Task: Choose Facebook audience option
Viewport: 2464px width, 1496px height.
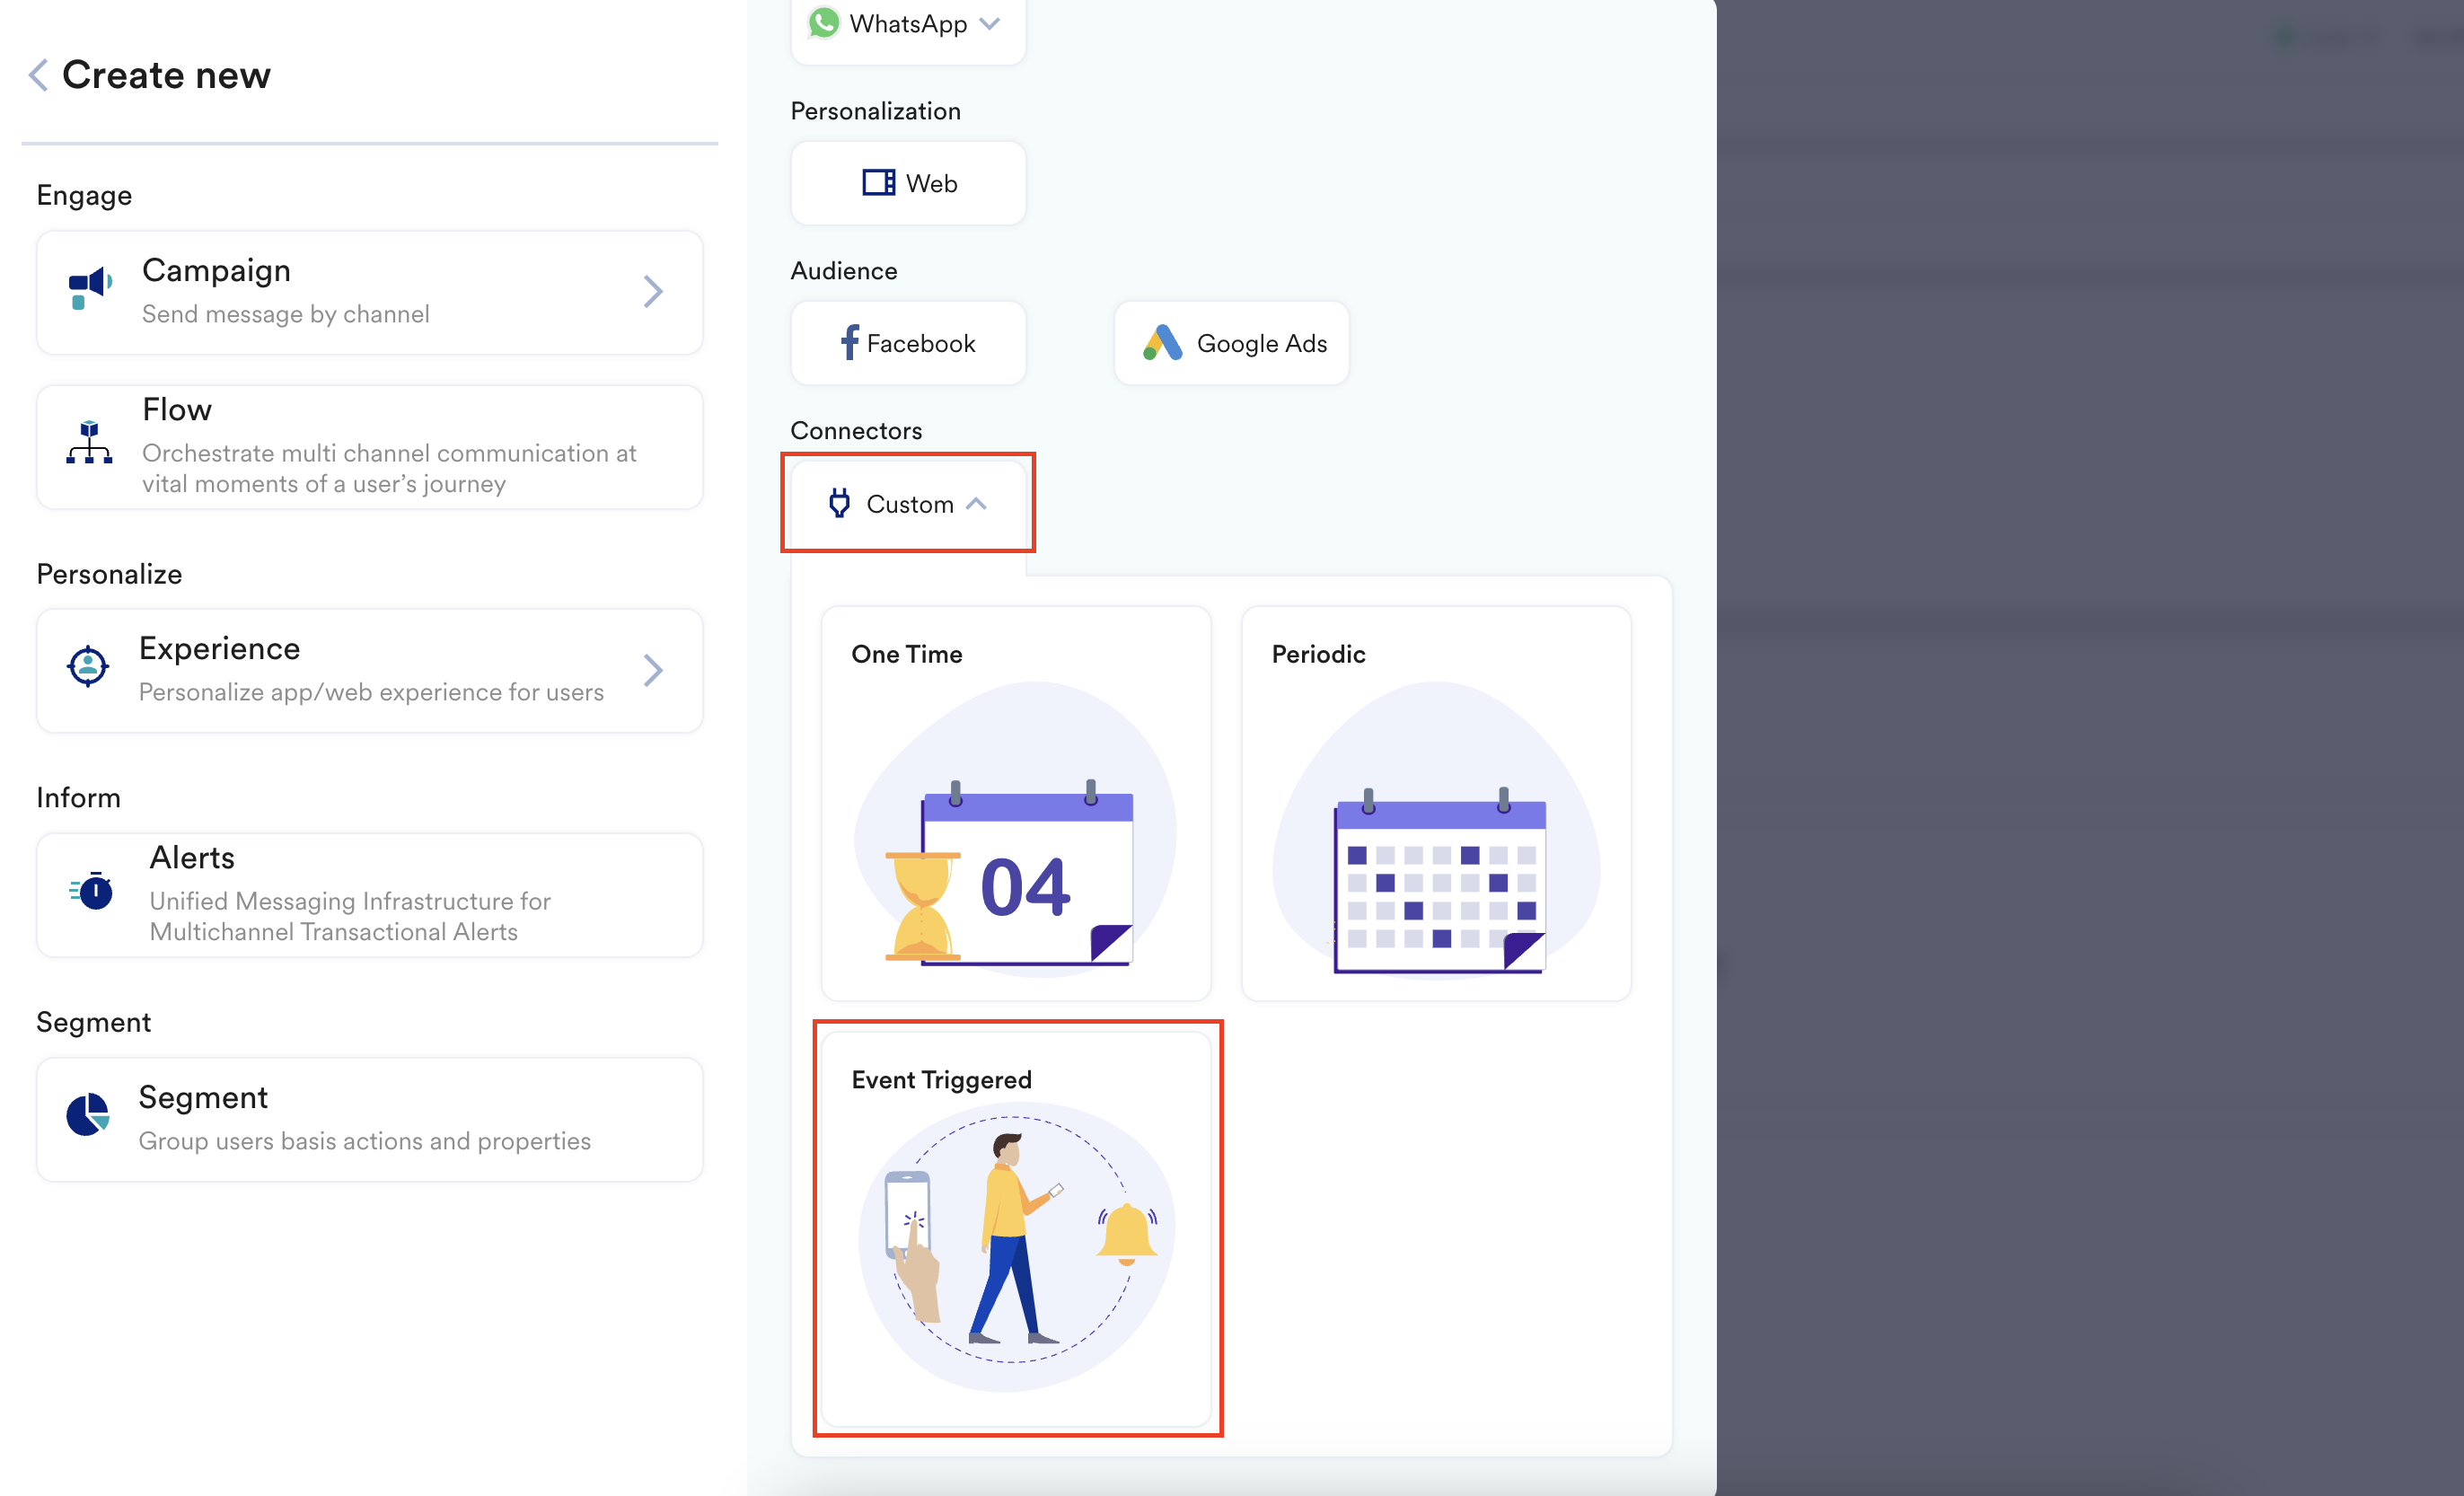Action: pyautogui.click(x=908, y=343)
